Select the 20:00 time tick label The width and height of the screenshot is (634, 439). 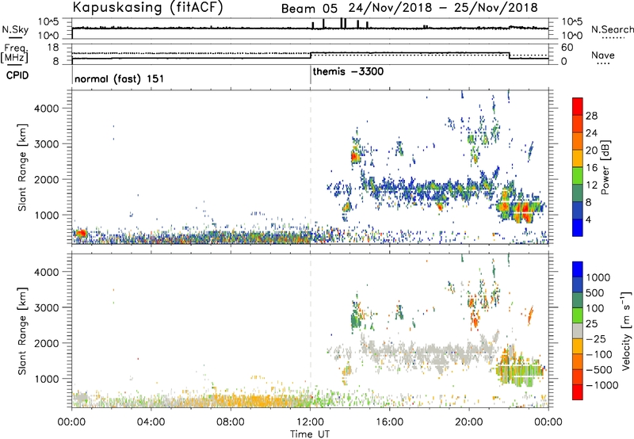[x=468, y=422]
